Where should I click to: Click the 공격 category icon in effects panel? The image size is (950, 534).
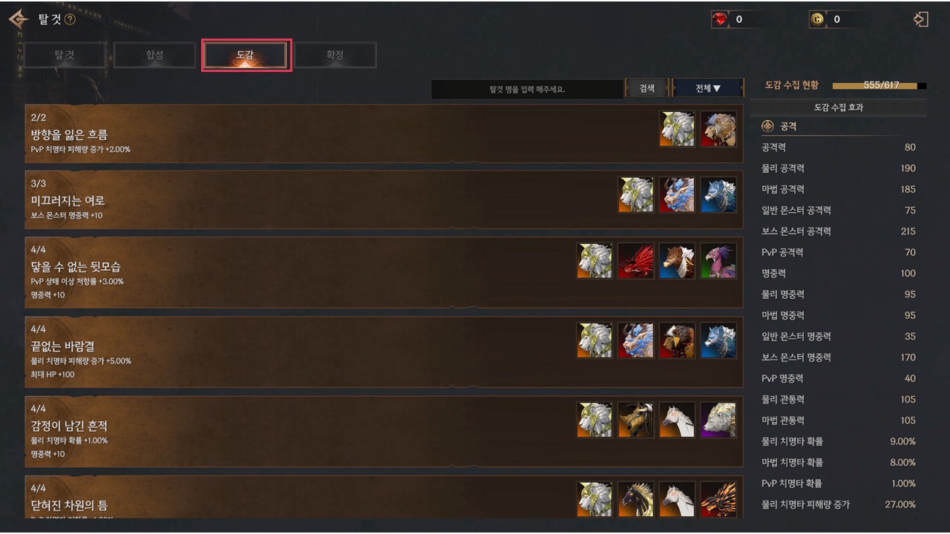tap(768, 127)
